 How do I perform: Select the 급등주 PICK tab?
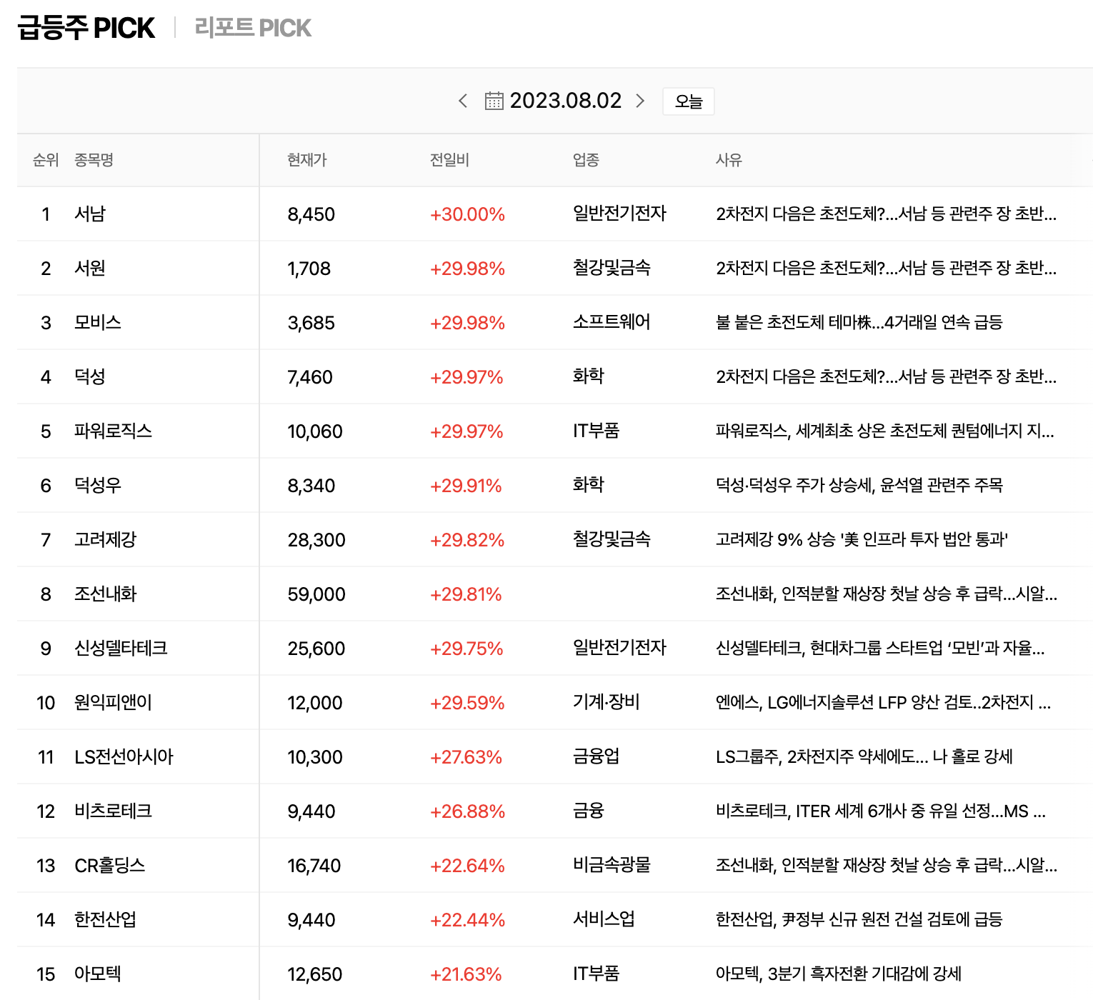click(86, 28)
